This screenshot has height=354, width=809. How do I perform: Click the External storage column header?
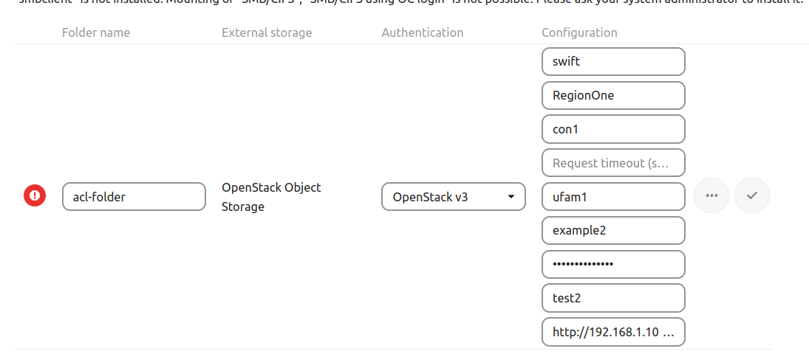(x=267, y=32)
